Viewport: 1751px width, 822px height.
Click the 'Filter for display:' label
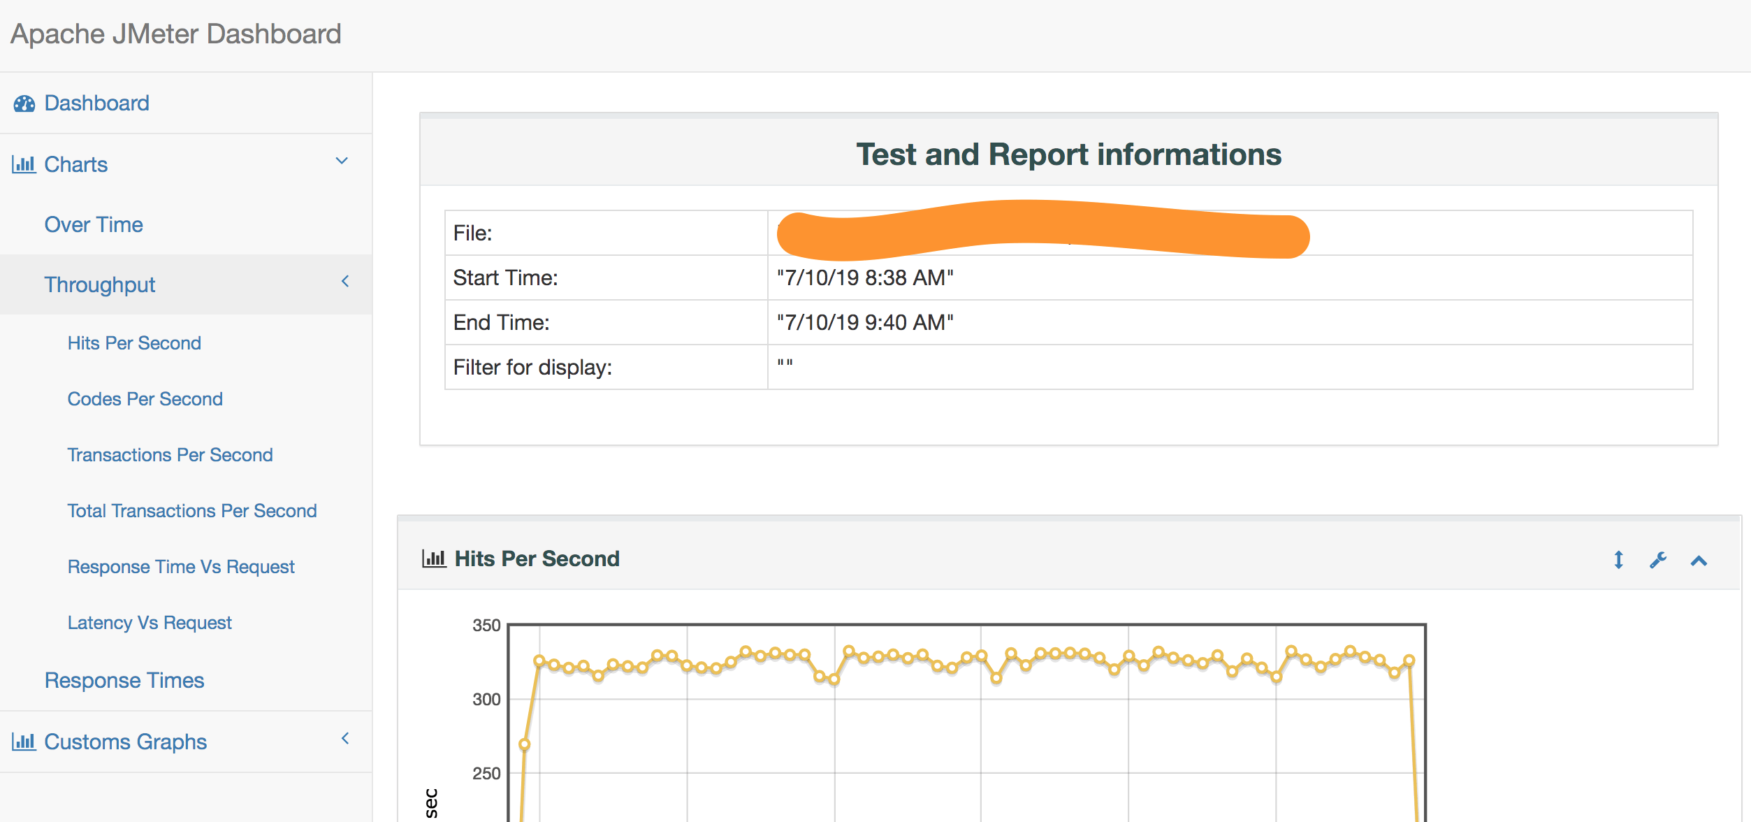[532, 368]
